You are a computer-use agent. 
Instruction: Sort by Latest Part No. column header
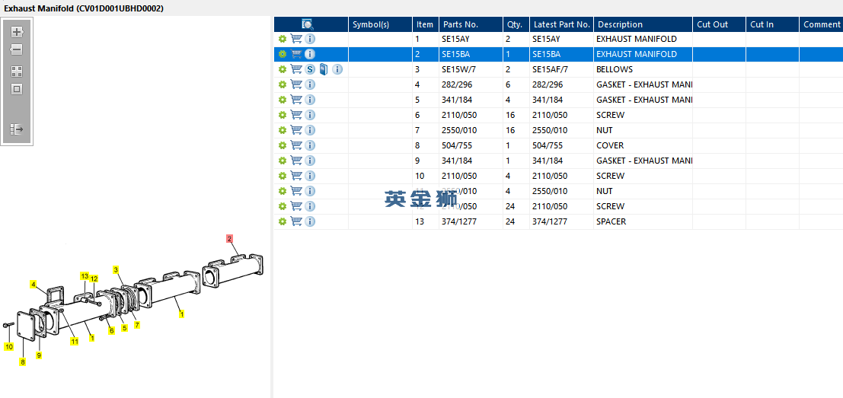tap(562, 24)
